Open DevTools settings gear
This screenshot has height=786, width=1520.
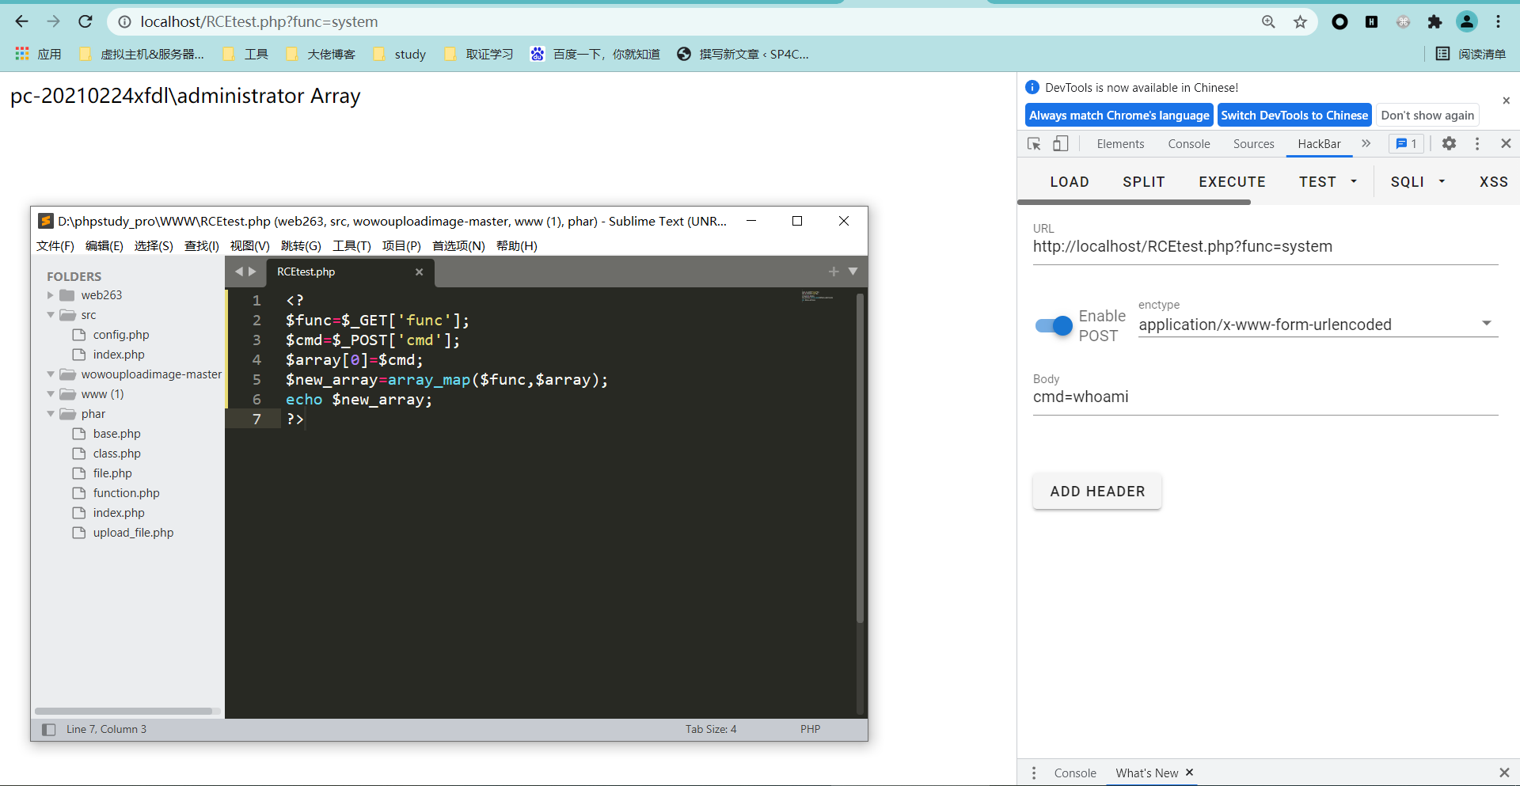pyautogui.click(x=1449, y=143)
